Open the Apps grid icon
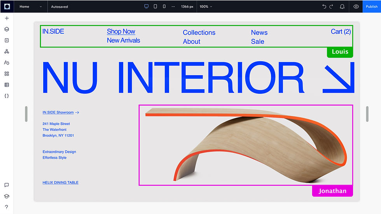Viewport: 381px width, 214px height. 7,74
